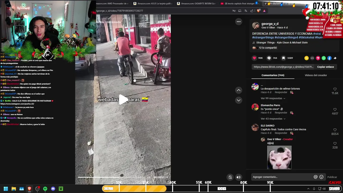Click the browser share page icon
This screenshot has width=343, height=193.
(x=252, y=11)
